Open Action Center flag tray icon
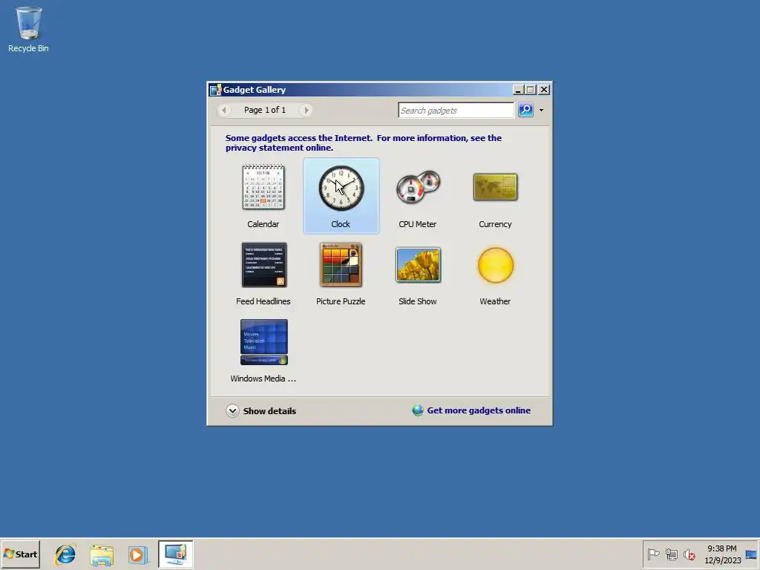This screenshot has height=570, width=760. [x=653, y=554]
